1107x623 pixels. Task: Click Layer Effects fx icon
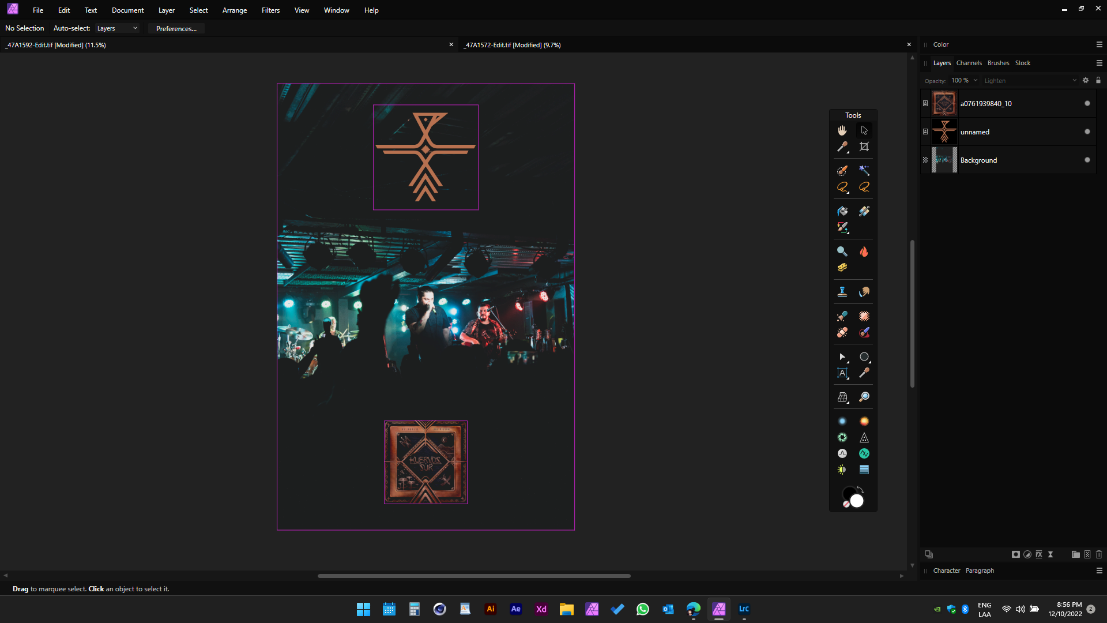pyautogui.click(x=1039, y=554)
